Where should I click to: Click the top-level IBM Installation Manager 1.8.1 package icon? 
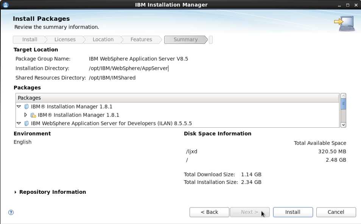pyautogui.click(x=26, y=107)
